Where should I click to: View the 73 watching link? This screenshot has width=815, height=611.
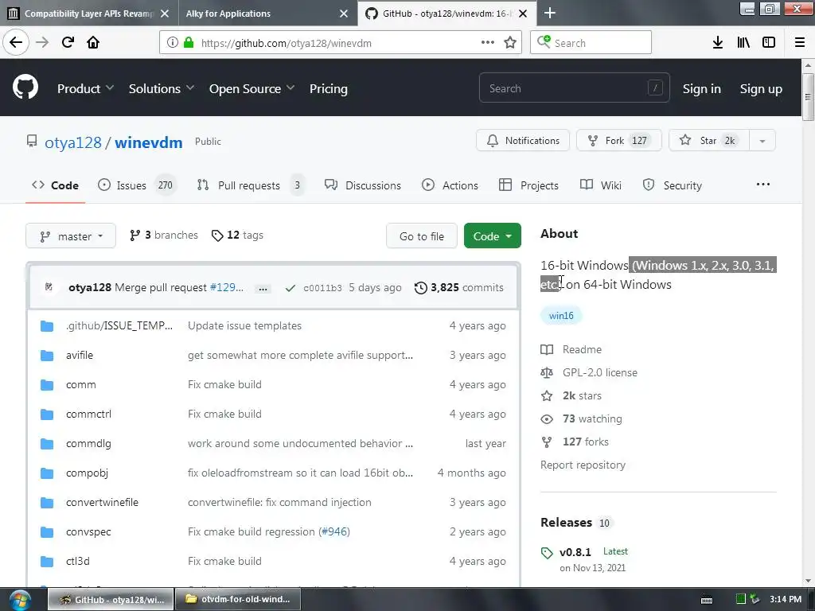[581, 418]
